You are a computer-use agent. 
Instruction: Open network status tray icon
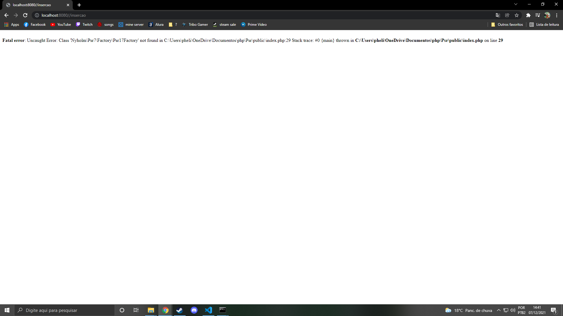coord(506,310)
